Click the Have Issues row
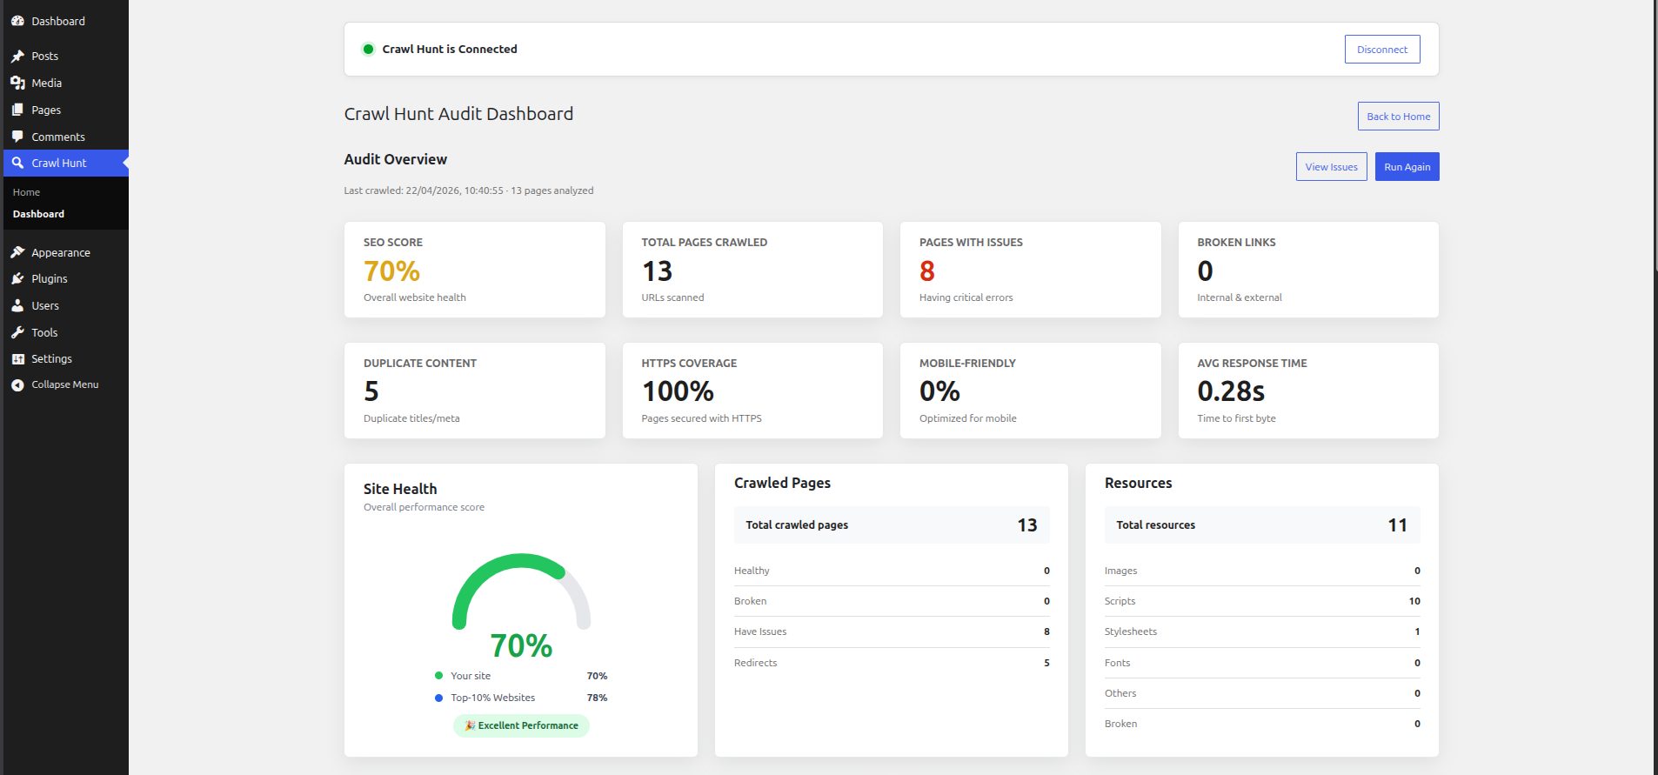The image size is (1658, 775). (x=892, y=631)
